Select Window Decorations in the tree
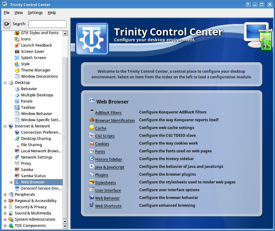Image resolution: width=275 pixels, height=231 pixels. pos(39,76)
